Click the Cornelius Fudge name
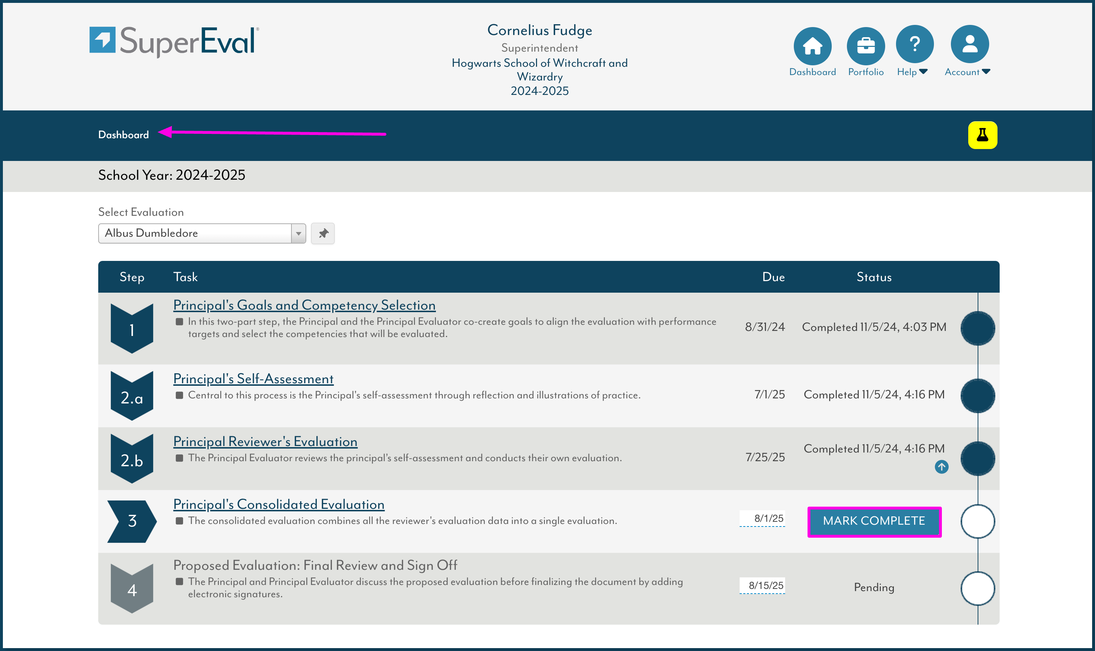1095x651 pixels. pos(540,30)
